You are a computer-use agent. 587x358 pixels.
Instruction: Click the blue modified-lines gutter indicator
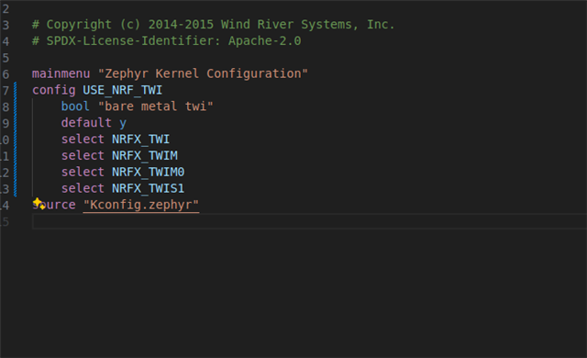tap(16, 140)
